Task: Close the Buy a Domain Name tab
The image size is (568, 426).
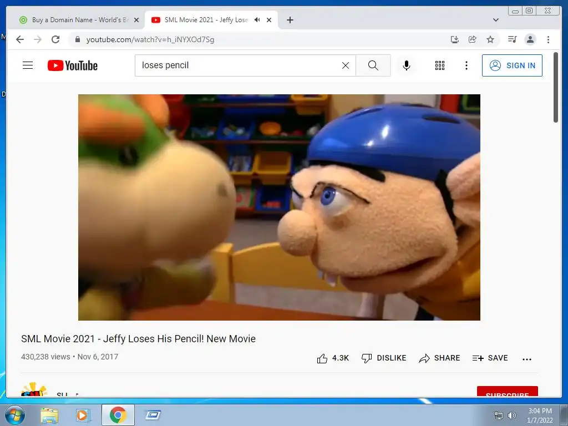Action: pyautogui.click(x=136, y=20)
